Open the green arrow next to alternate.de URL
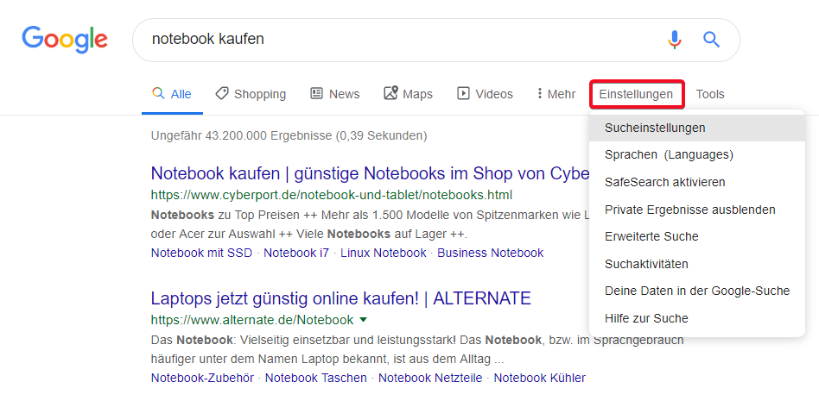Viewport: 819px width, 401px height. coord(364,319)
